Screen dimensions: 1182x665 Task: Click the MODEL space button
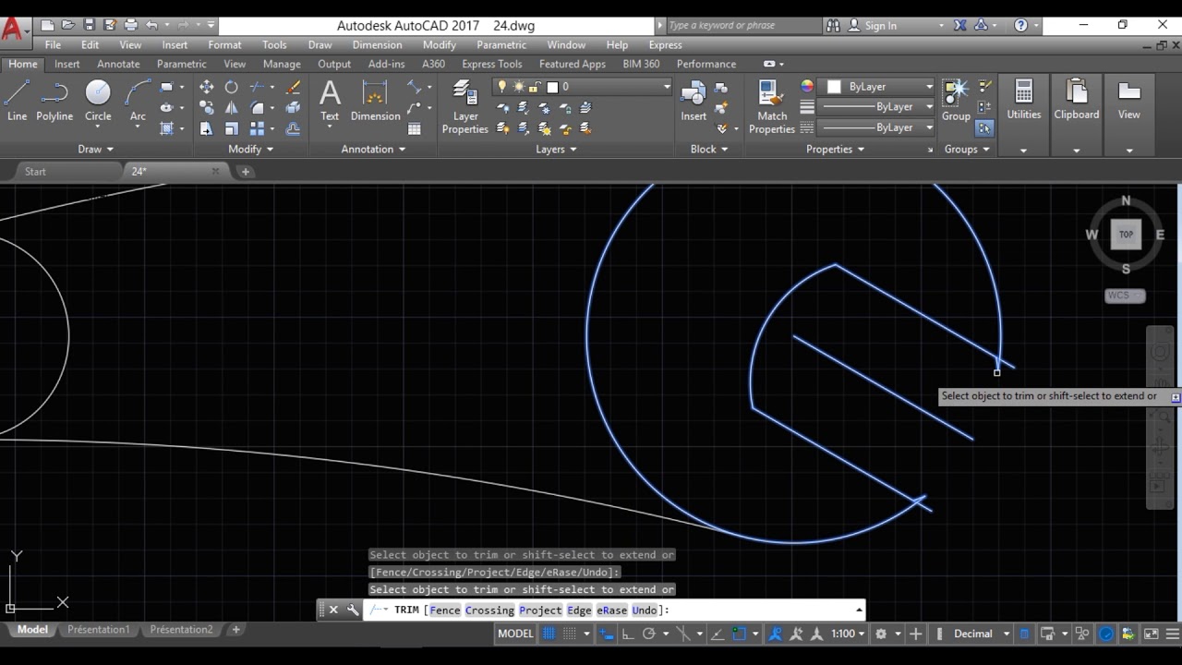point(515,634)
